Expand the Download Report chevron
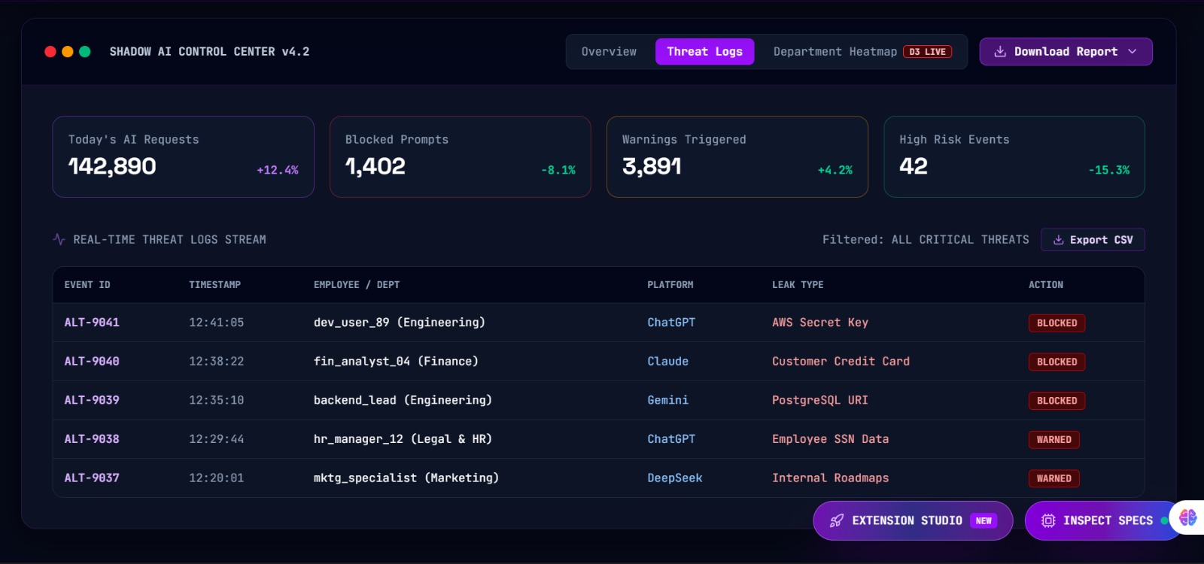This screenshot has height=564, width=1204. coord(1133,52)
